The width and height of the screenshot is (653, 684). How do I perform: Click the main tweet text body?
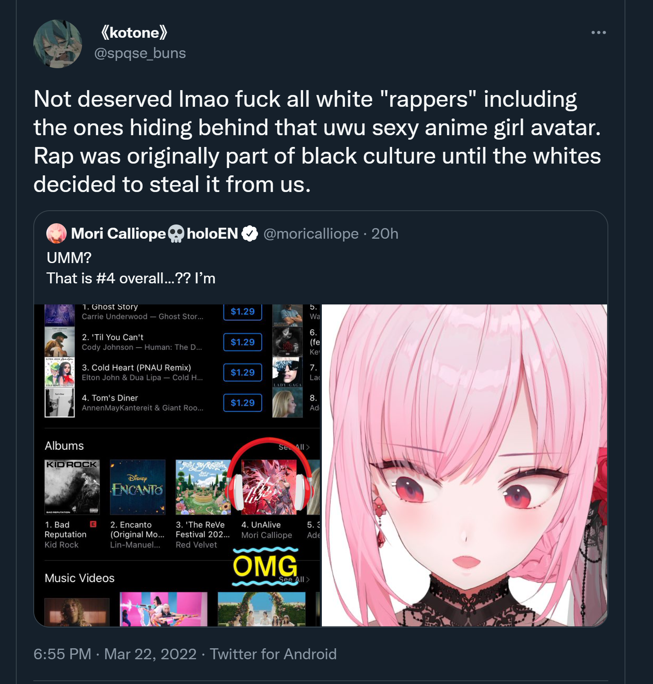[x=317, y=142]
